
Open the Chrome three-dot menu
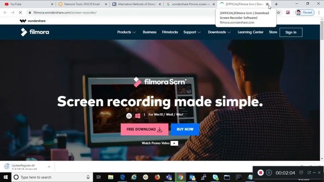(319, 13)
